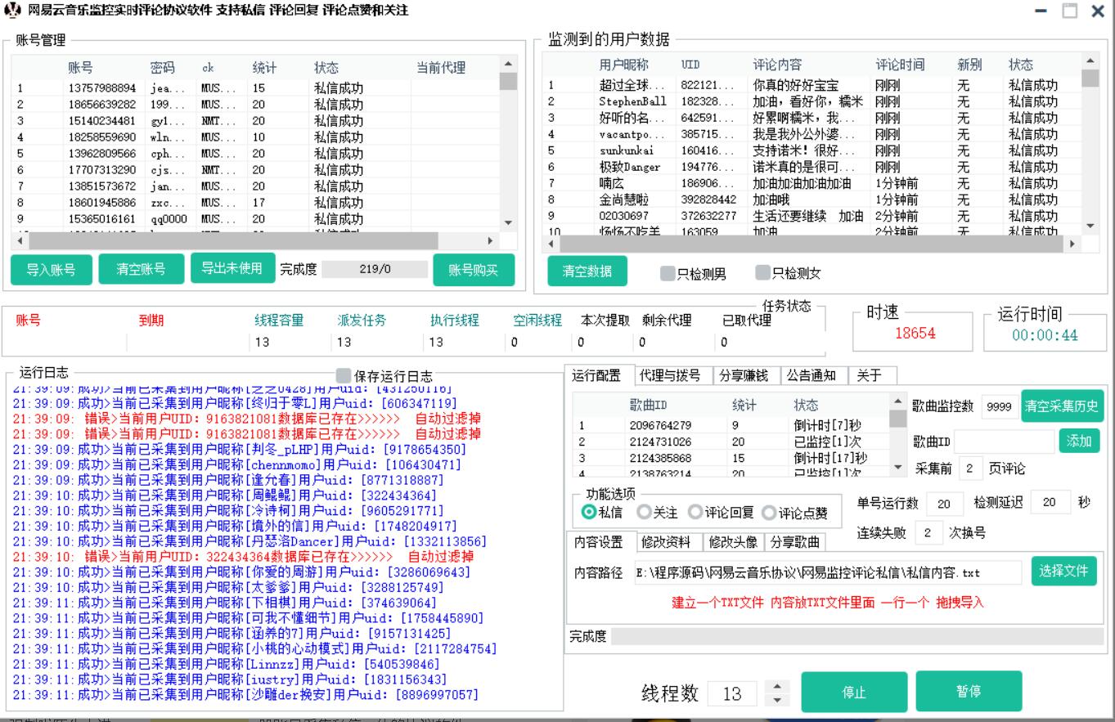Click the 导出未使用 button
This screenshot has height=722, width=1115.
pyautogui.click(x=232, y=268)
